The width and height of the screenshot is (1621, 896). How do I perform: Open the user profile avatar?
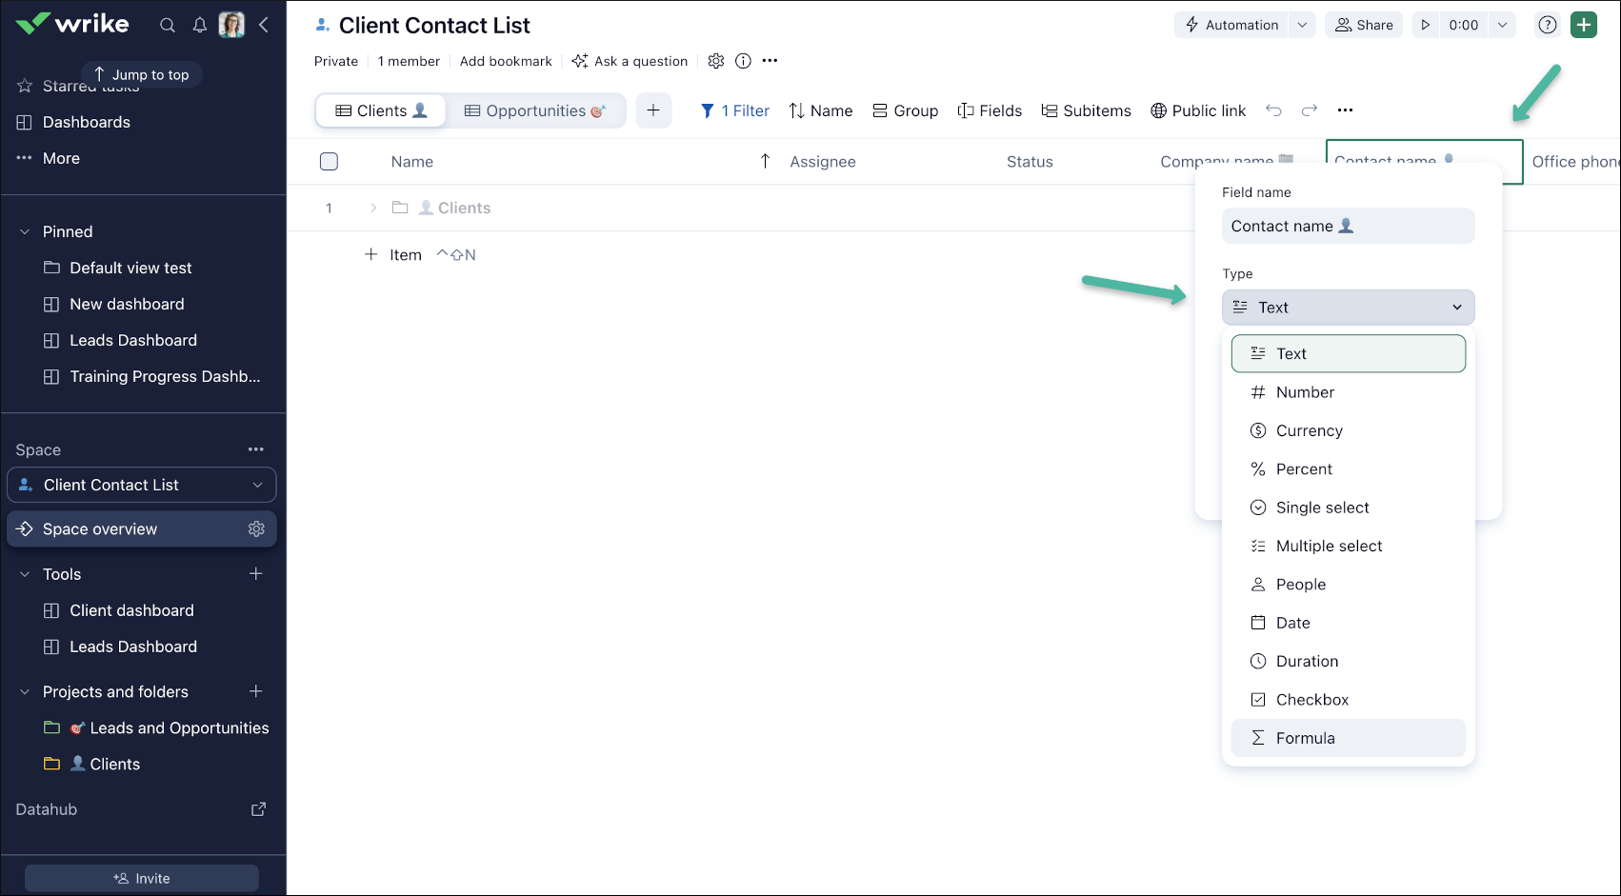point(231,25)
